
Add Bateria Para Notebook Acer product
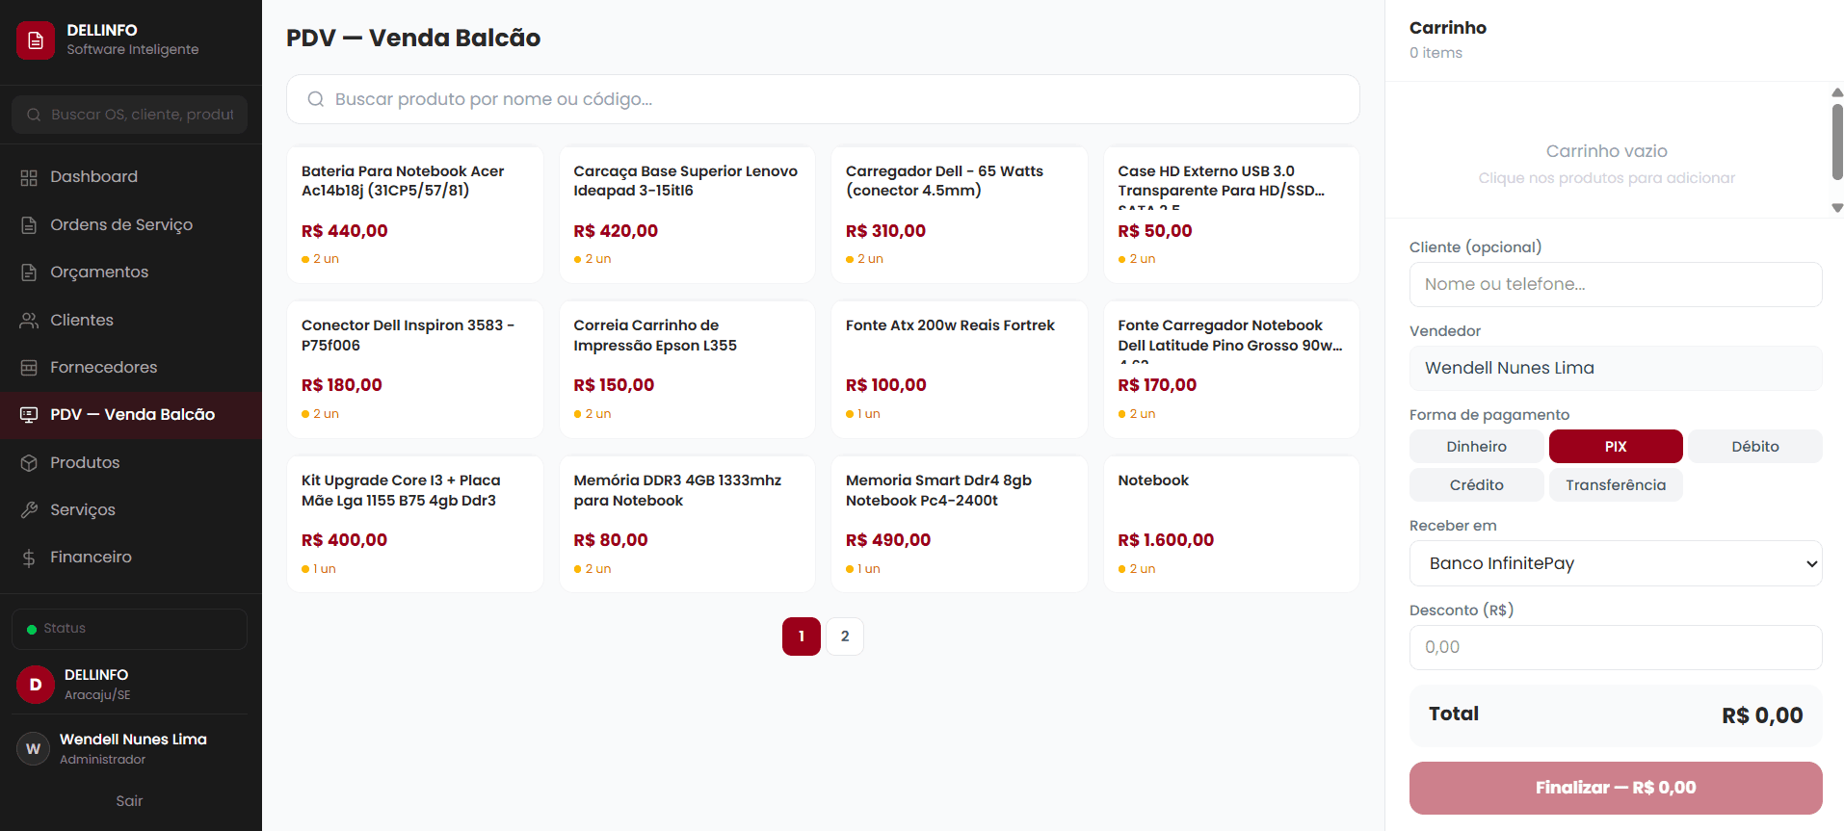pos(415,215)
